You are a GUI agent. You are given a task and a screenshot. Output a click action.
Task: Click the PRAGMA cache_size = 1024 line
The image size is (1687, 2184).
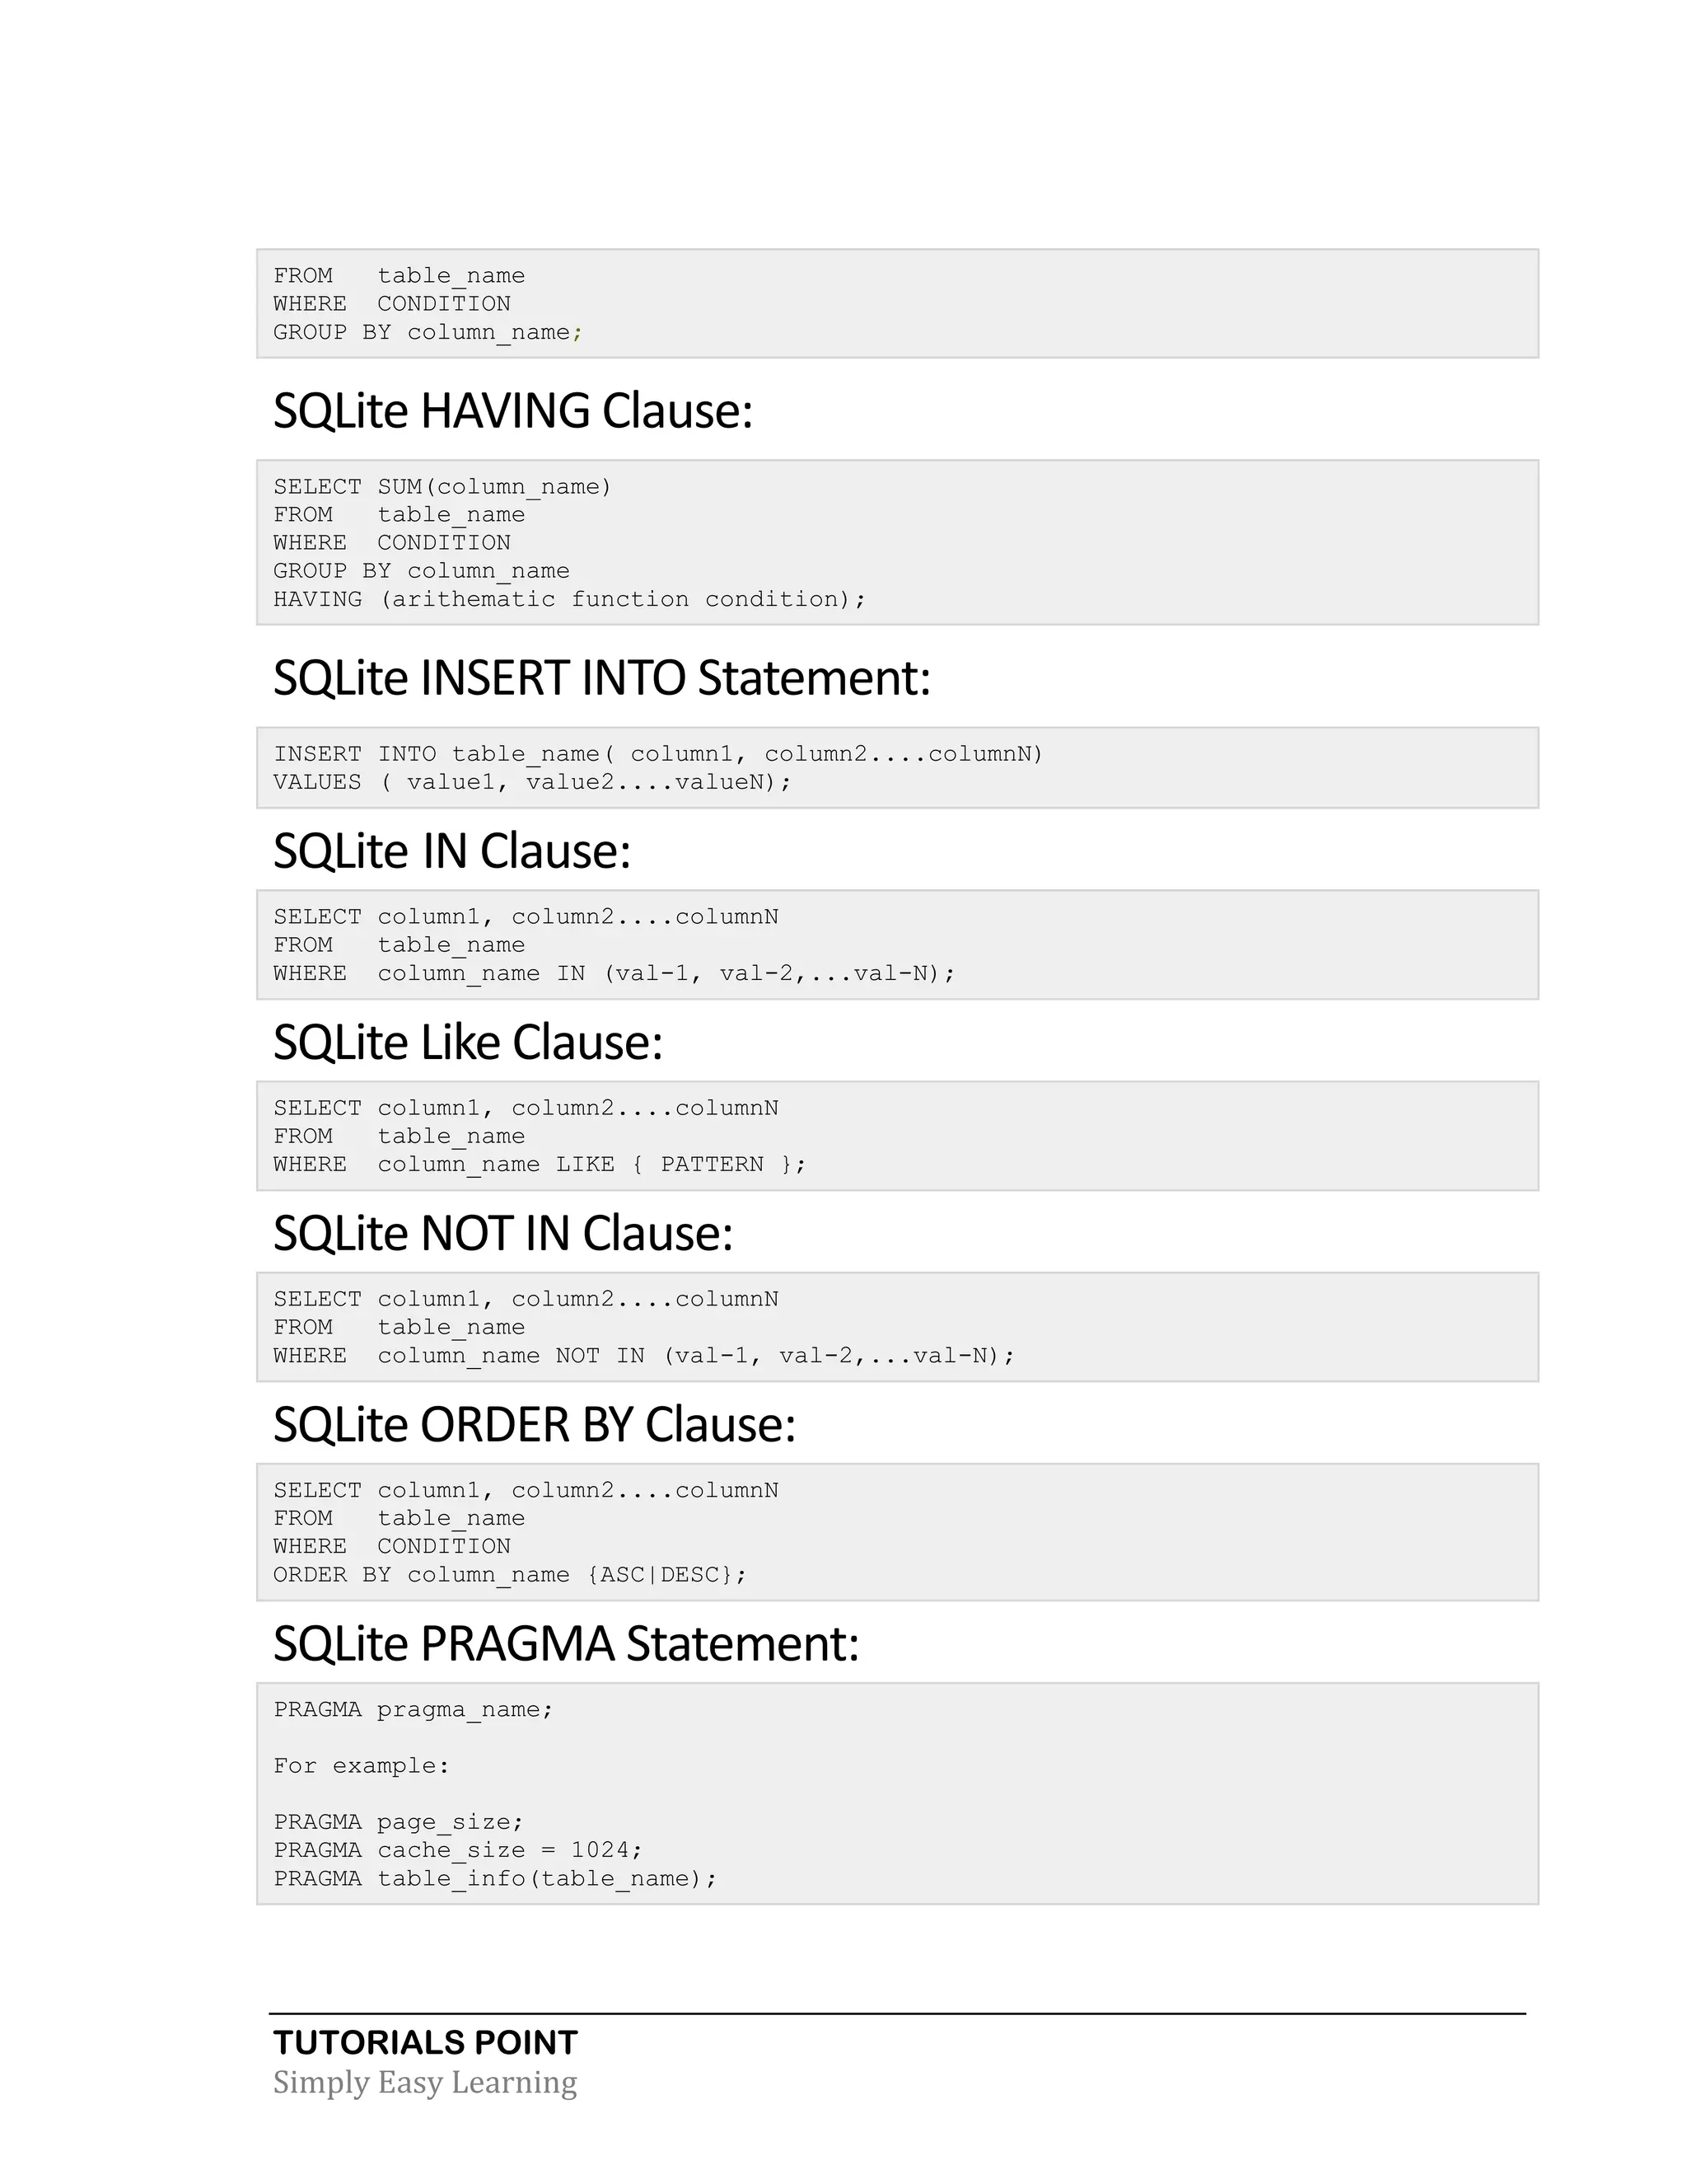458,1850
